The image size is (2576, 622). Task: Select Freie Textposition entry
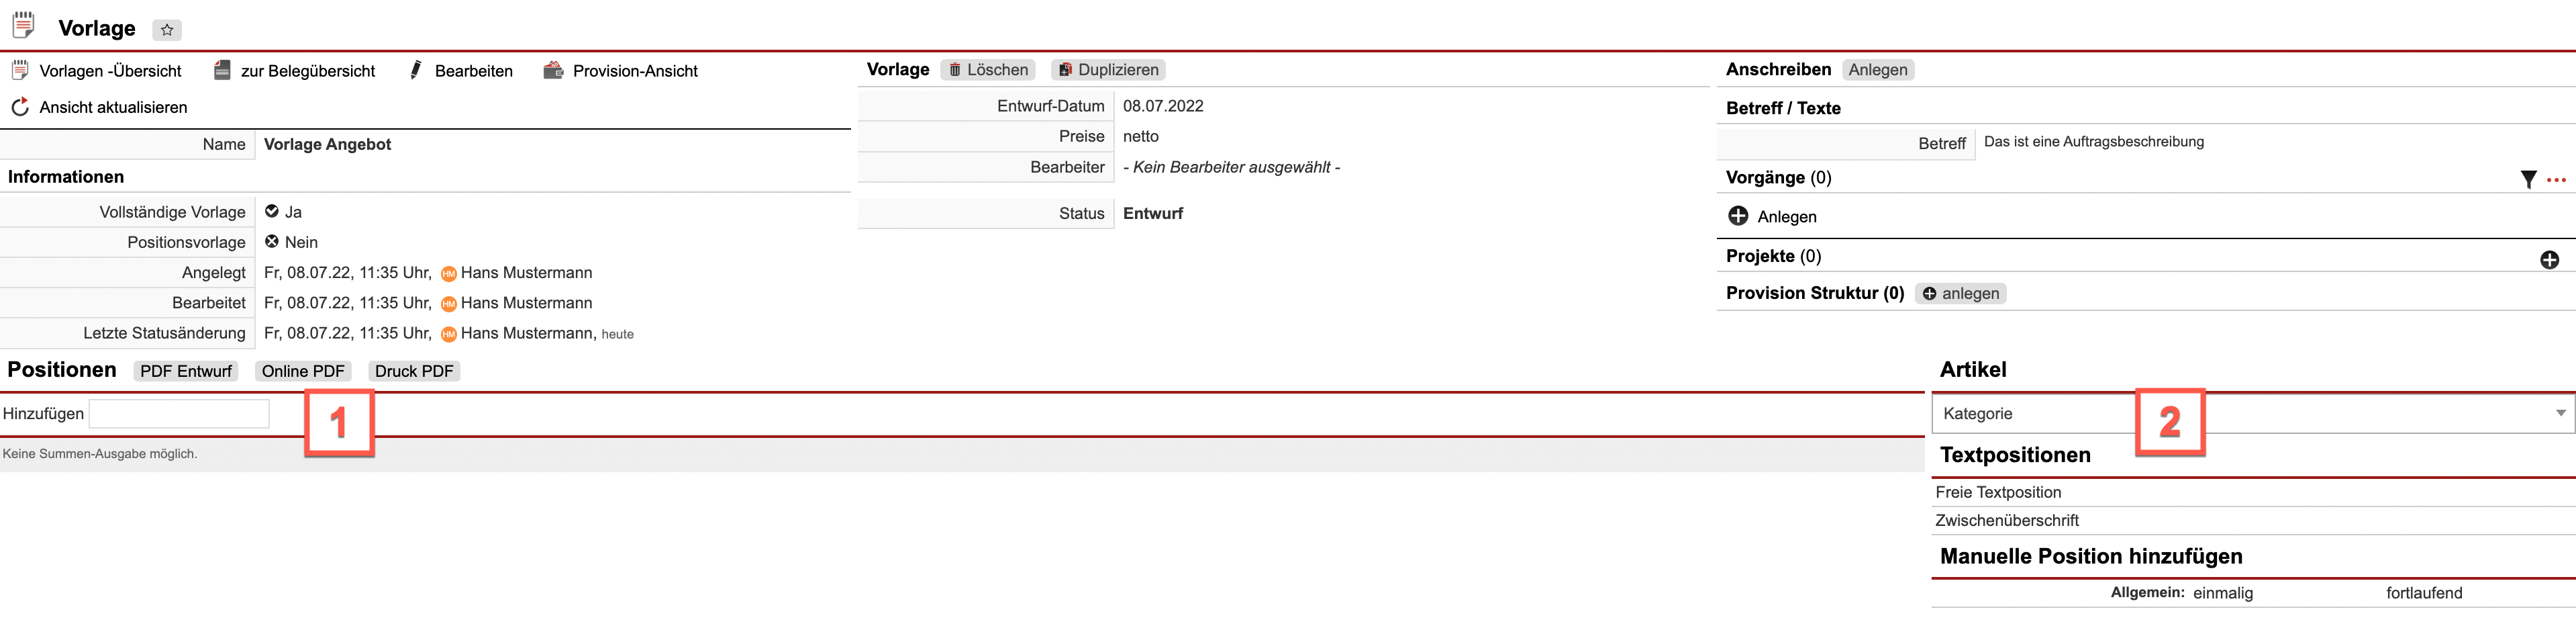[1998, 492]
